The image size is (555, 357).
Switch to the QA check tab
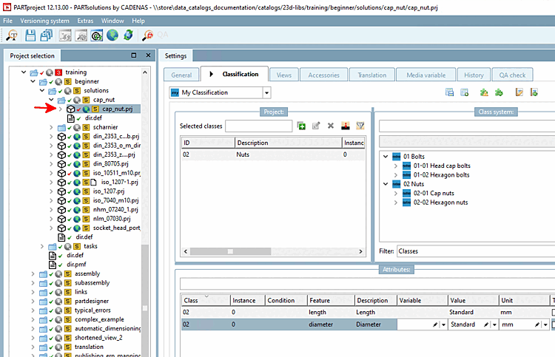pos(512,75)
